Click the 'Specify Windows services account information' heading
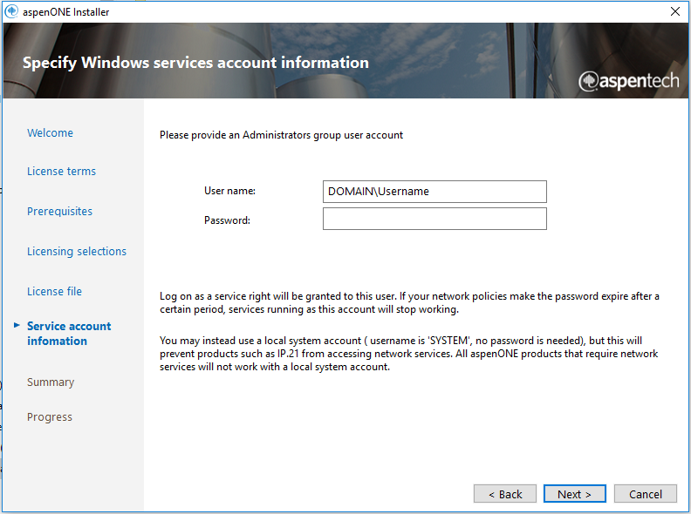Screen dimensions: 691x514 [195, 63]
